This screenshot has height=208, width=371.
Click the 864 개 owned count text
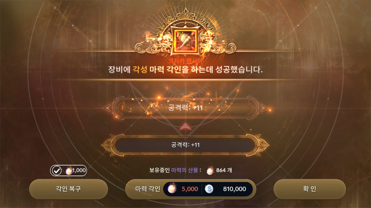[224, 170]
